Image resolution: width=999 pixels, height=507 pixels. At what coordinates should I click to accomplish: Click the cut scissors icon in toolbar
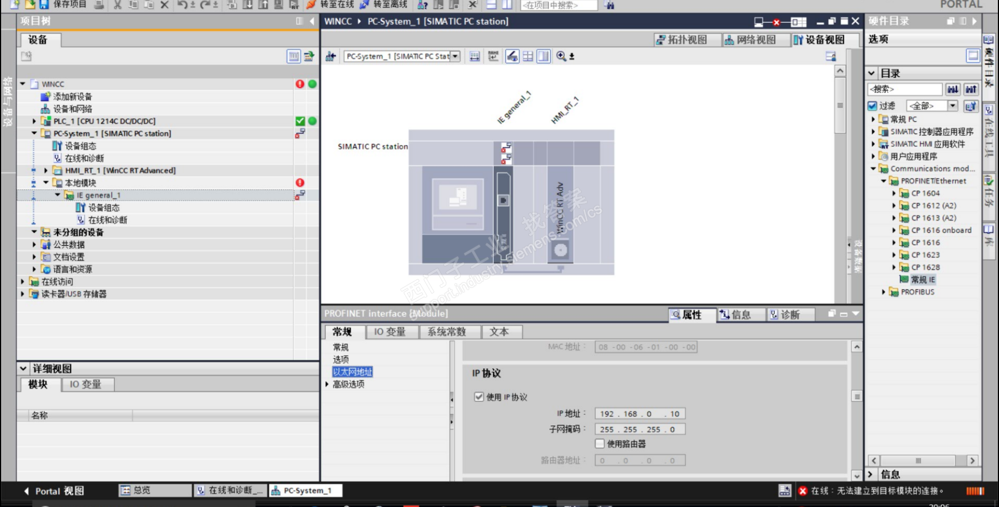click(x=117, y=5)
